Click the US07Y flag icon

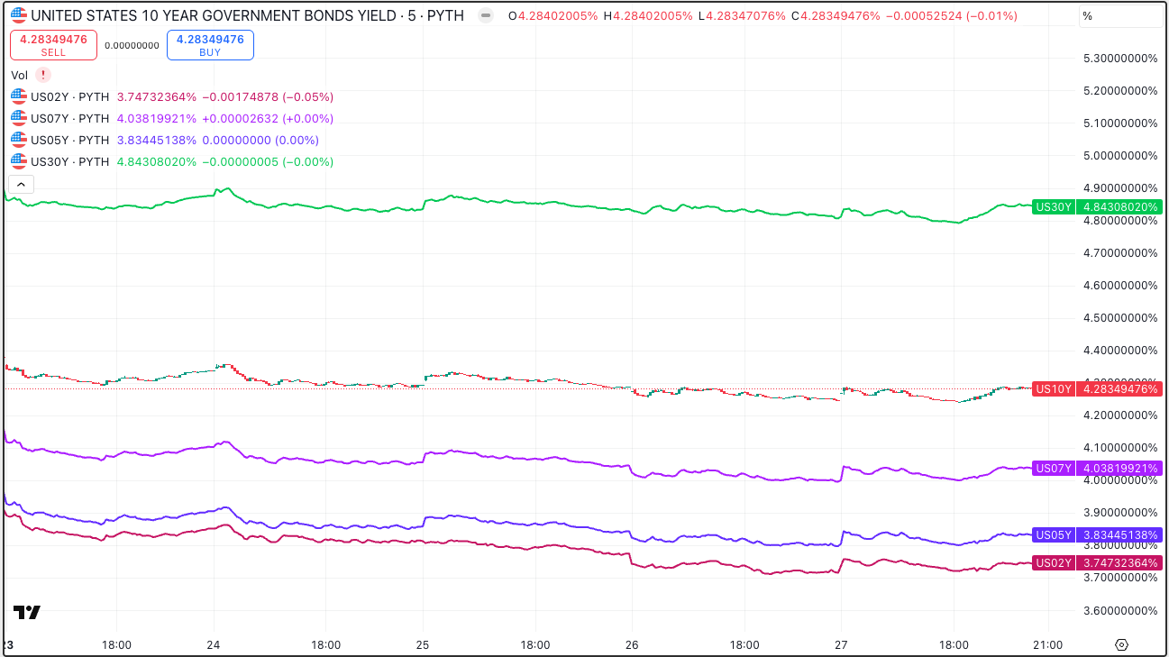18,118
